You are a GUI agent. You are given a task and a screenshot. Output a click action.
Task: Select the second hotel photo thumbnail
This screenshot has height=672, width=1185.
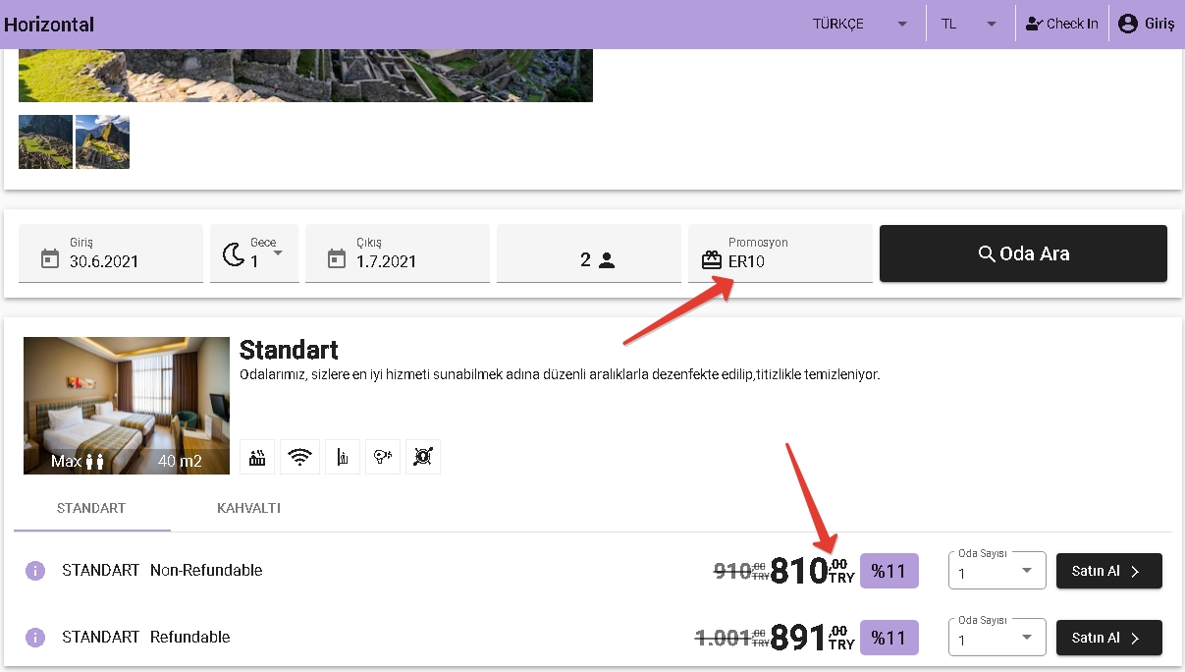point(102,142)
